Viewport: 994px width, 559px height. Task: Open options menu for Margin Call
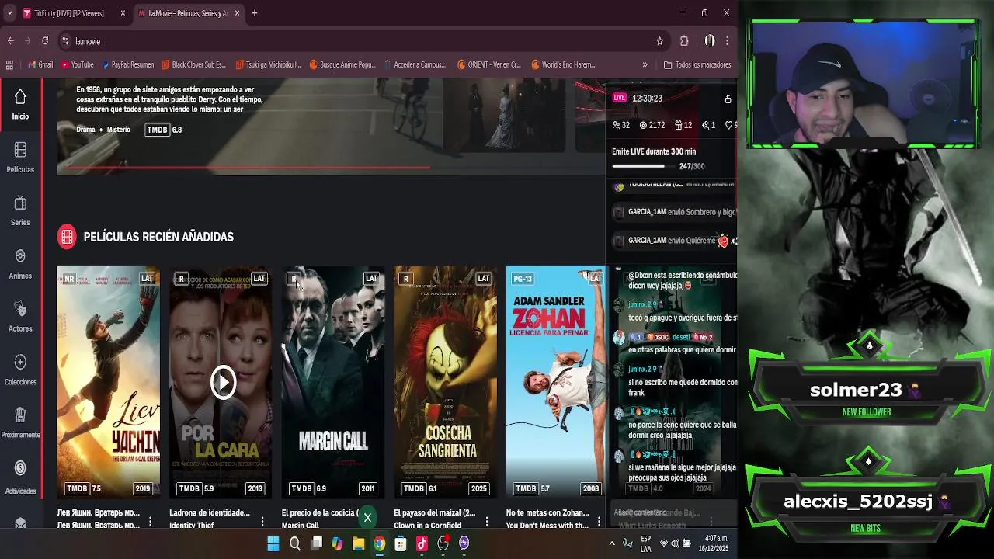tap(374, 521)
